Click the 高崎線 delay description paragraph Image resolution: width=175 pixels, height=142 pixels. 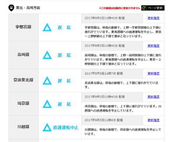(123, 60)
